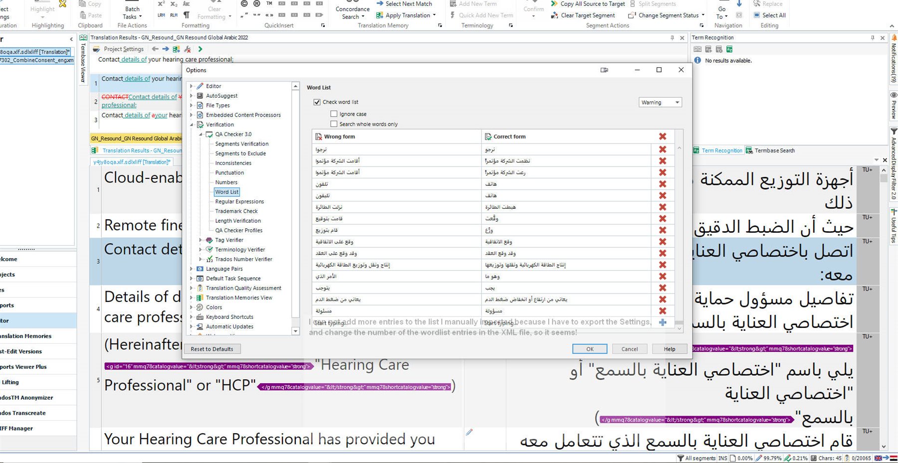Click the green icon in Term Recognition toolbar
This screenshot has height=463, width=898.
tap(729, 49)
